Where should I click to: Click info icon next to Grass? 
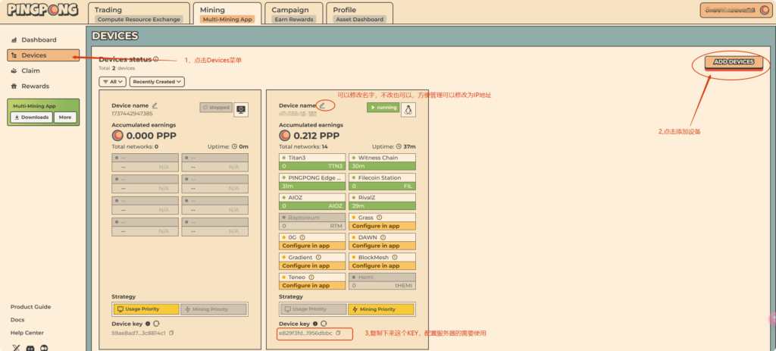[x=379, y=218]
